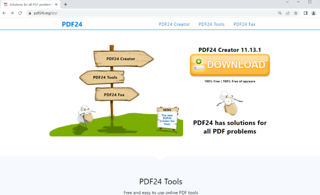Click '100% Free | 100% Free of spyware' text
Viewport: 320px width, 195px height.
230,81
